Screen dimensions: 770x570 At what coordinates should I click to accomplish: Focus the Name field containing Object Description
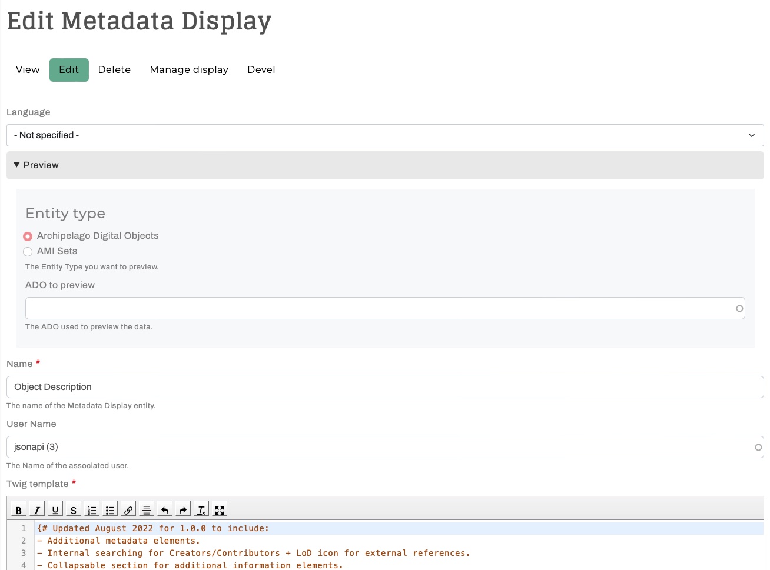pyautogui.click(x=385, y=387)
